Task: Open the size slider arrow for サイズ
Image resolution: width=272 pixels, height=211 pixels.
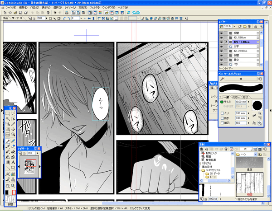Action: pyautogui.click(x=248, y=102)
